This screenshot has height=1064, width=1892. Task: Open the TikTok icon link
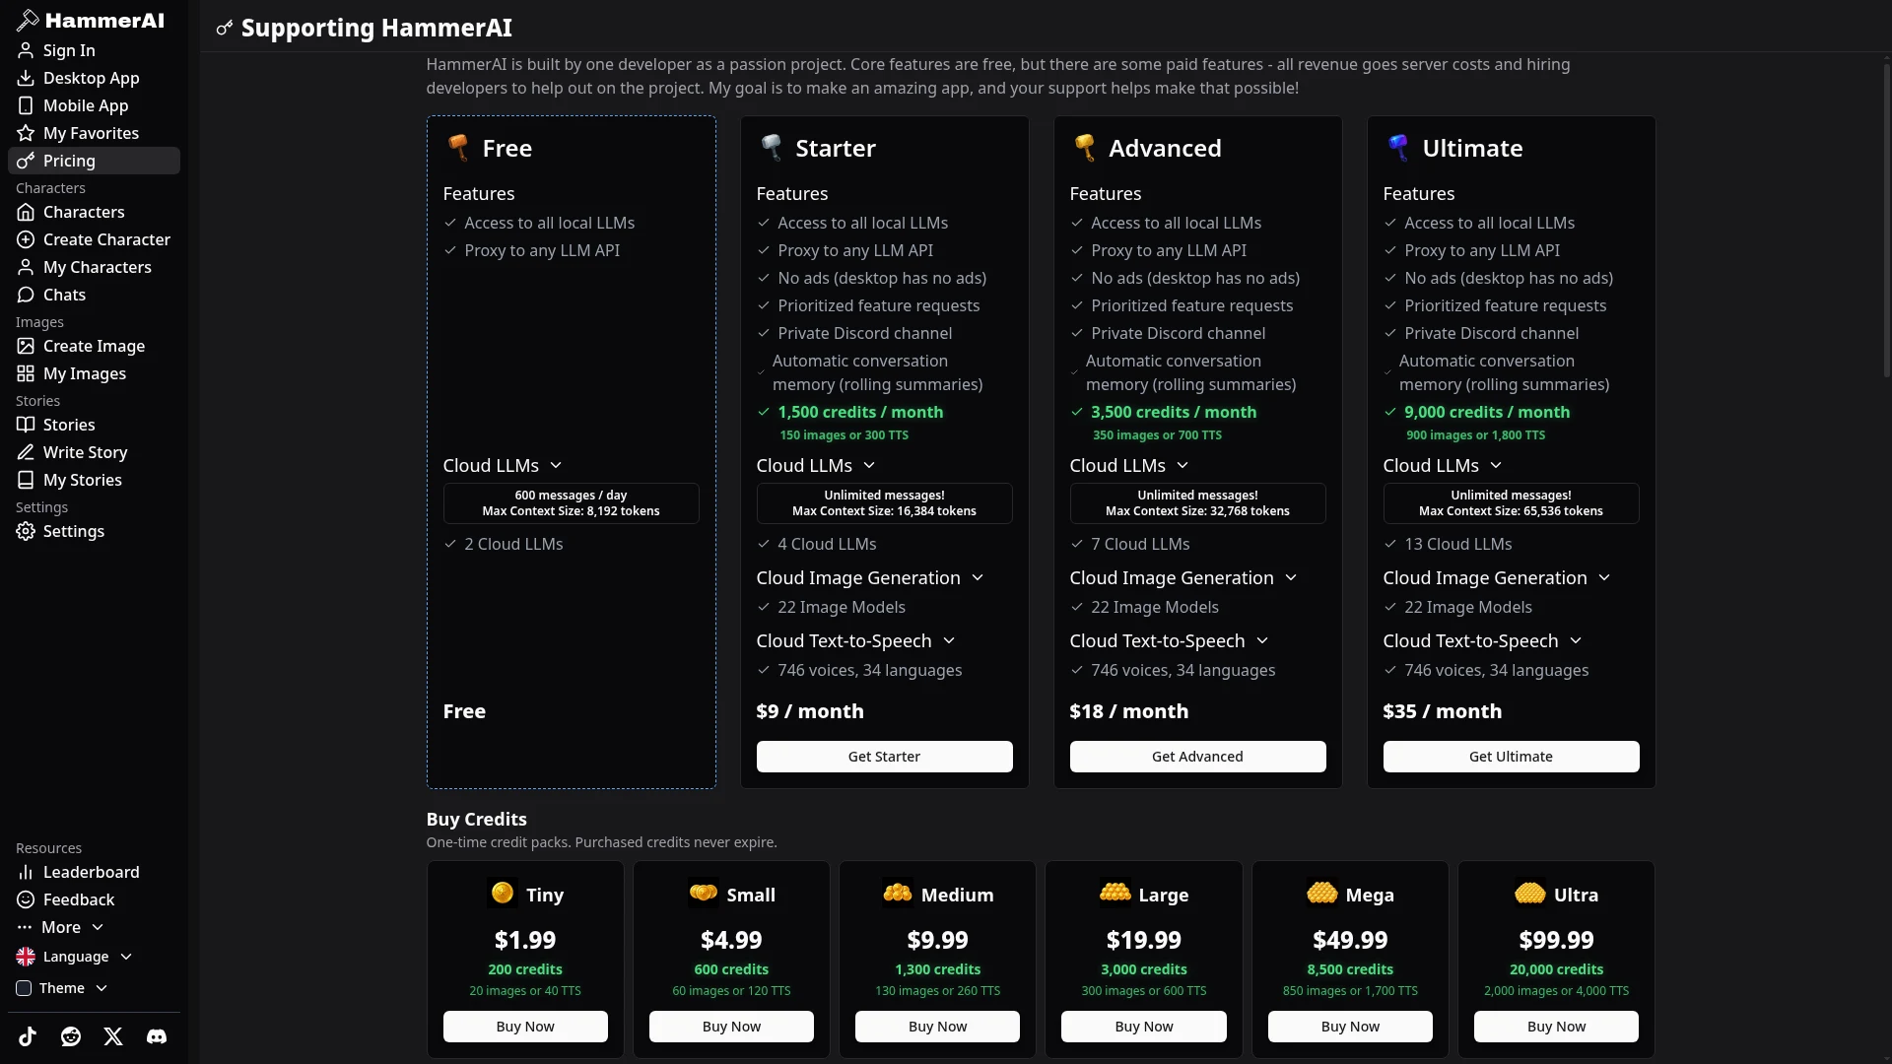[x=28, y=1036]
